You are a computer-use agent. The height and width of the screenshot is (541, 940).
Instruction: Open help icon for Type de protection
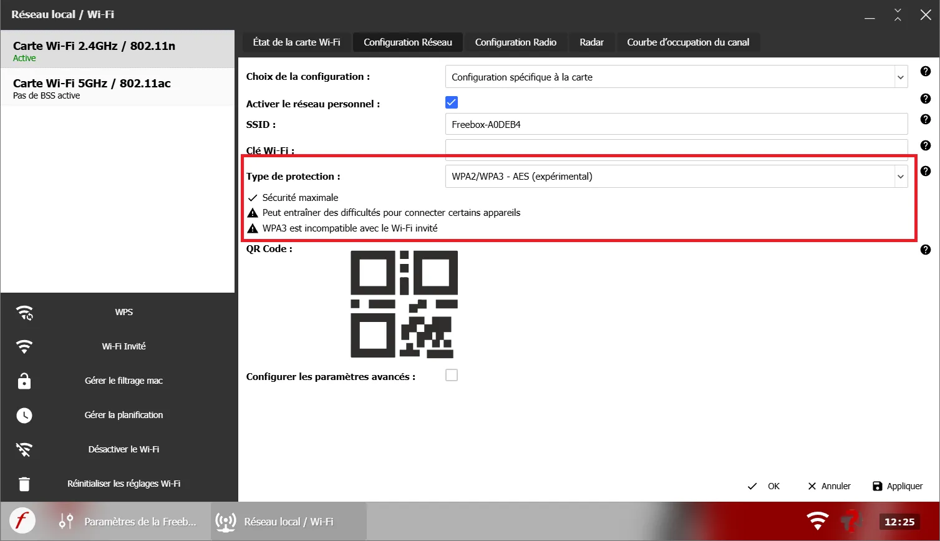point(926,171)
